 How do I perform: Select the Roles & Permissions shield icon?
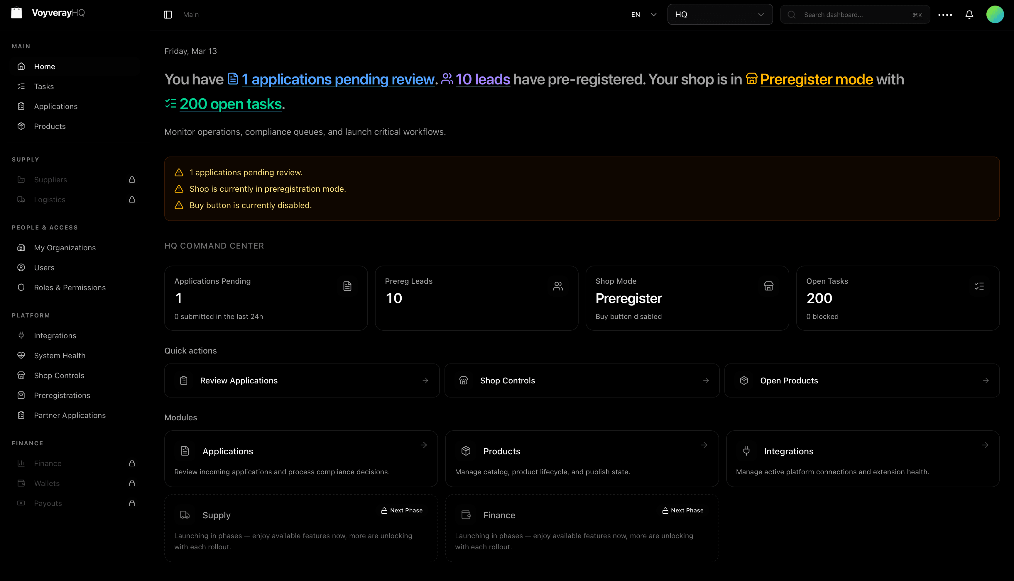(x=21, y=287)
